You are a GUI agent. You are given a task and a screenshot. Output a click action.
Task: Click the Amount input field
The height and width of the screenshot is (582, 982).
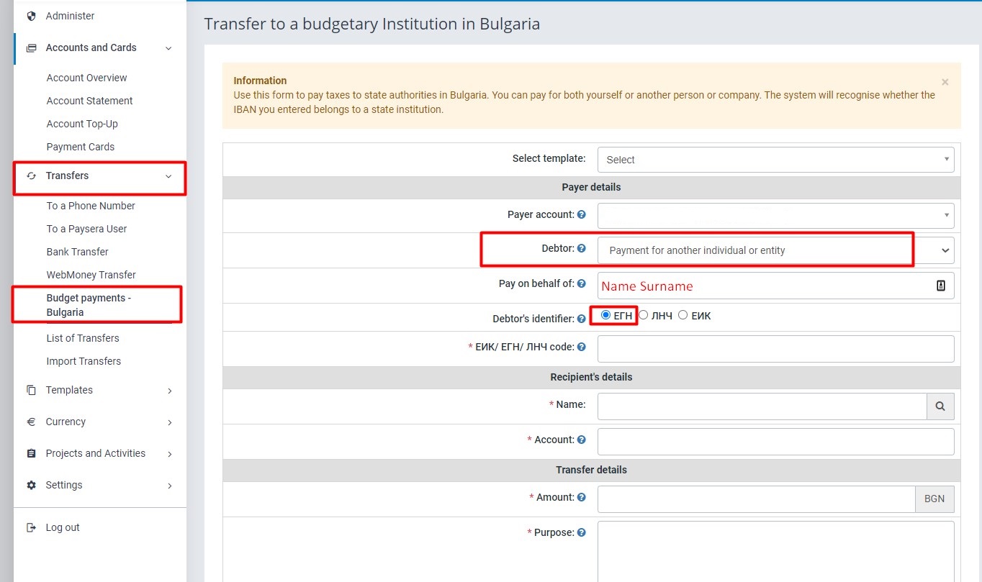point(756,499)
